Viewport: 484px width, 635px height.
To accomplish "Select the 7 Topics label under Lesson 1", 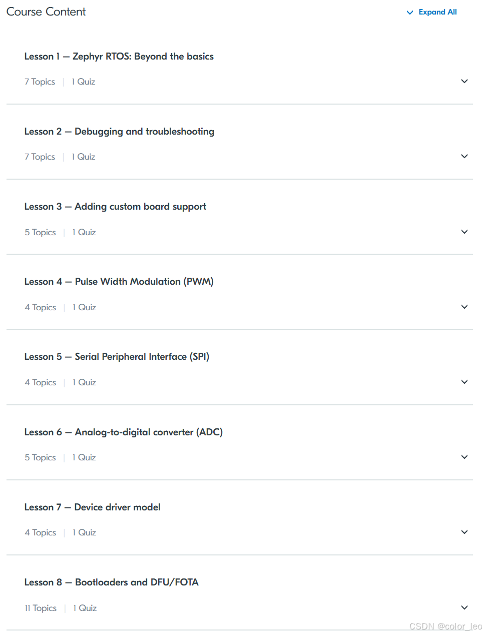I will pyautogui.click(x=40, y=81).
